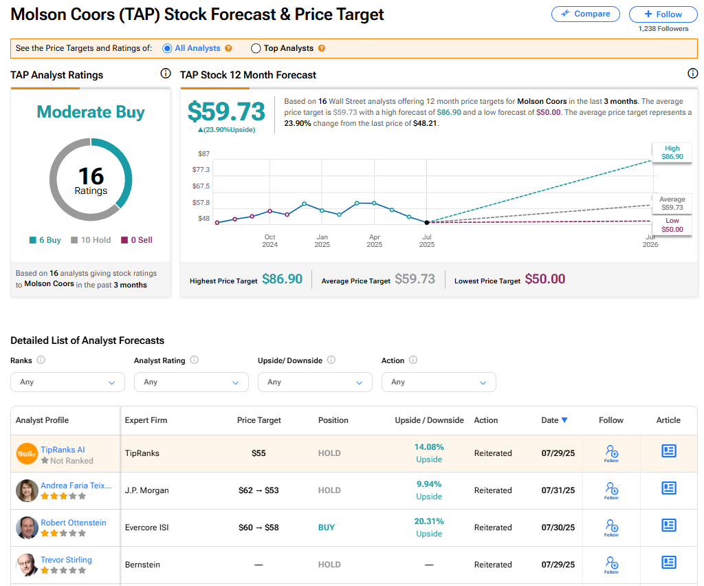This screenshot has height=586, width=704.
Task: Click help icon next to Top Analysts
Action: point(321,48)
